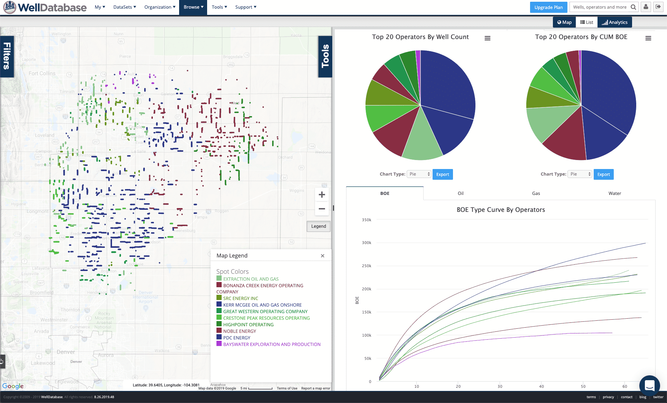Click the logout arrow icon
667x403 pixels.
658,7
